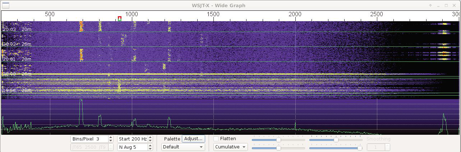Screen dimensions: 461x152
Task: Click the 2500 mark on frequency scale
Action: [x=377, y=14]
